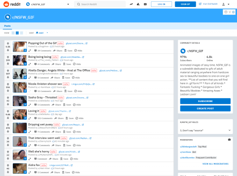Expand preview of 'That interview went well' post
Screen dimensions: 237x176
[x=30, y=145]
